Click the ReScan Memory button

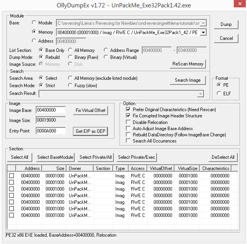point(188,64)
